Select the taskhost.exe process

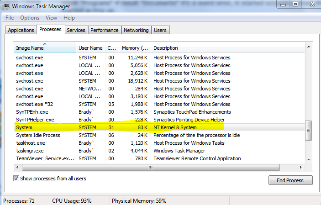tap(159, 143)
